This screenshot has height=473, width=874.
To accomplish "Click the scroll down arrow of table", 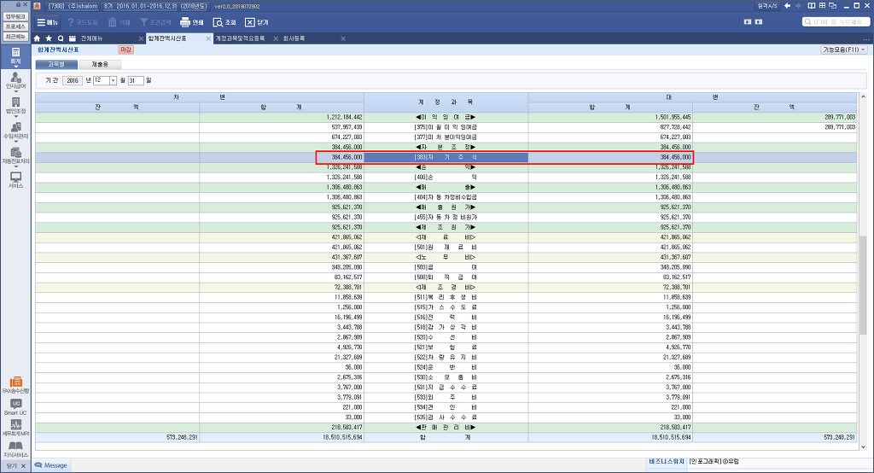I will [864, 447].
